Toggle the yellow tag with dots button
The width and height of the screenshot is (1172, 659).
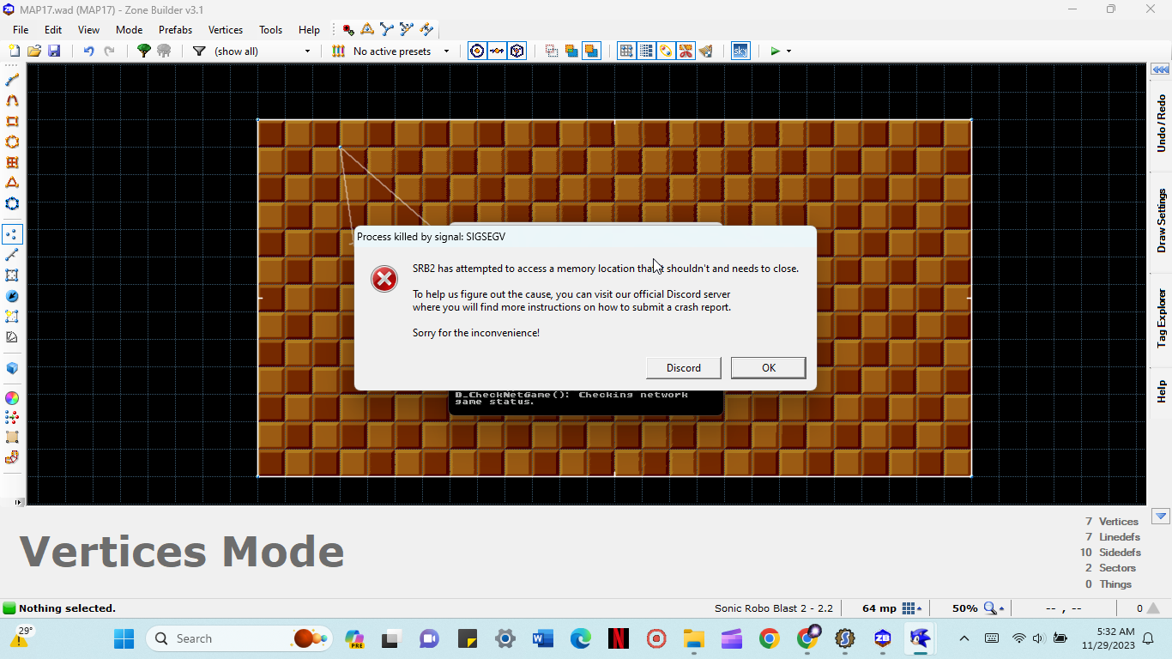click(x=666, y=51)
